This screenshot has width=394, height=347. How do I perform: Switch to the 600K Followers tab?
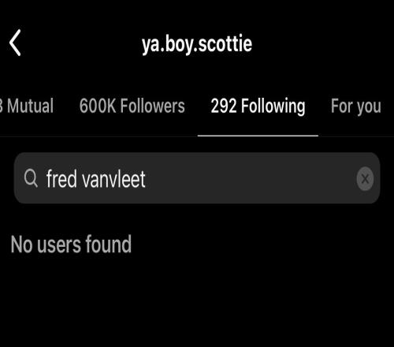tap(132, 106)
